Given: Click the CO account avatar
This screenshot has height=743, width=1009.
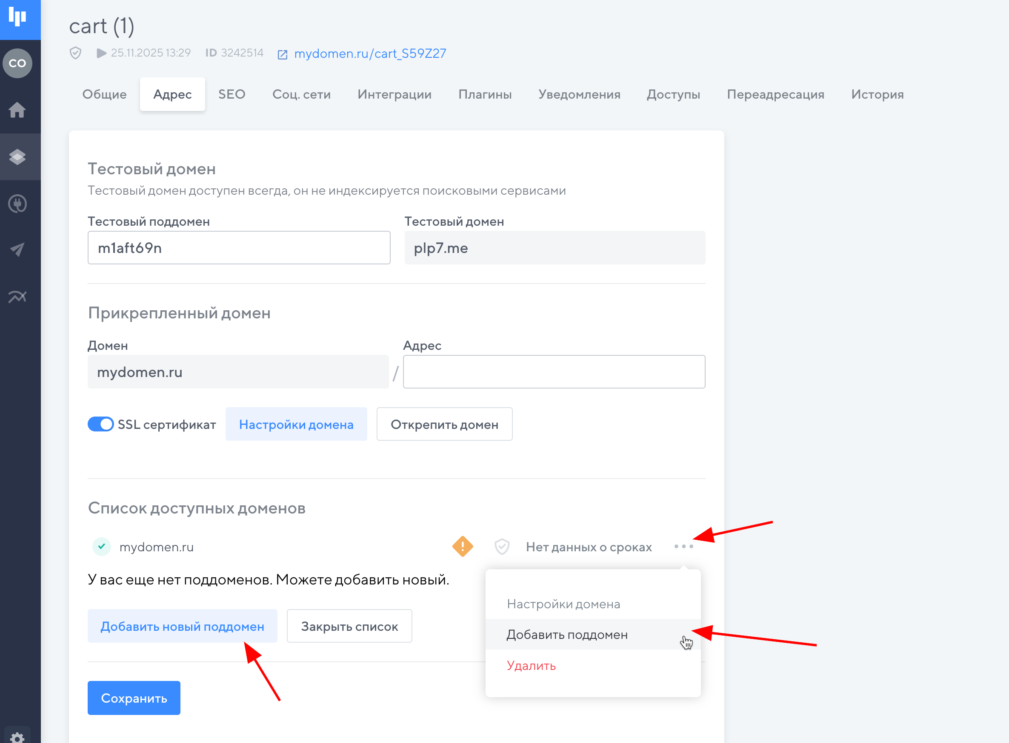Looking at the screenshot, I should coord(17,63).
